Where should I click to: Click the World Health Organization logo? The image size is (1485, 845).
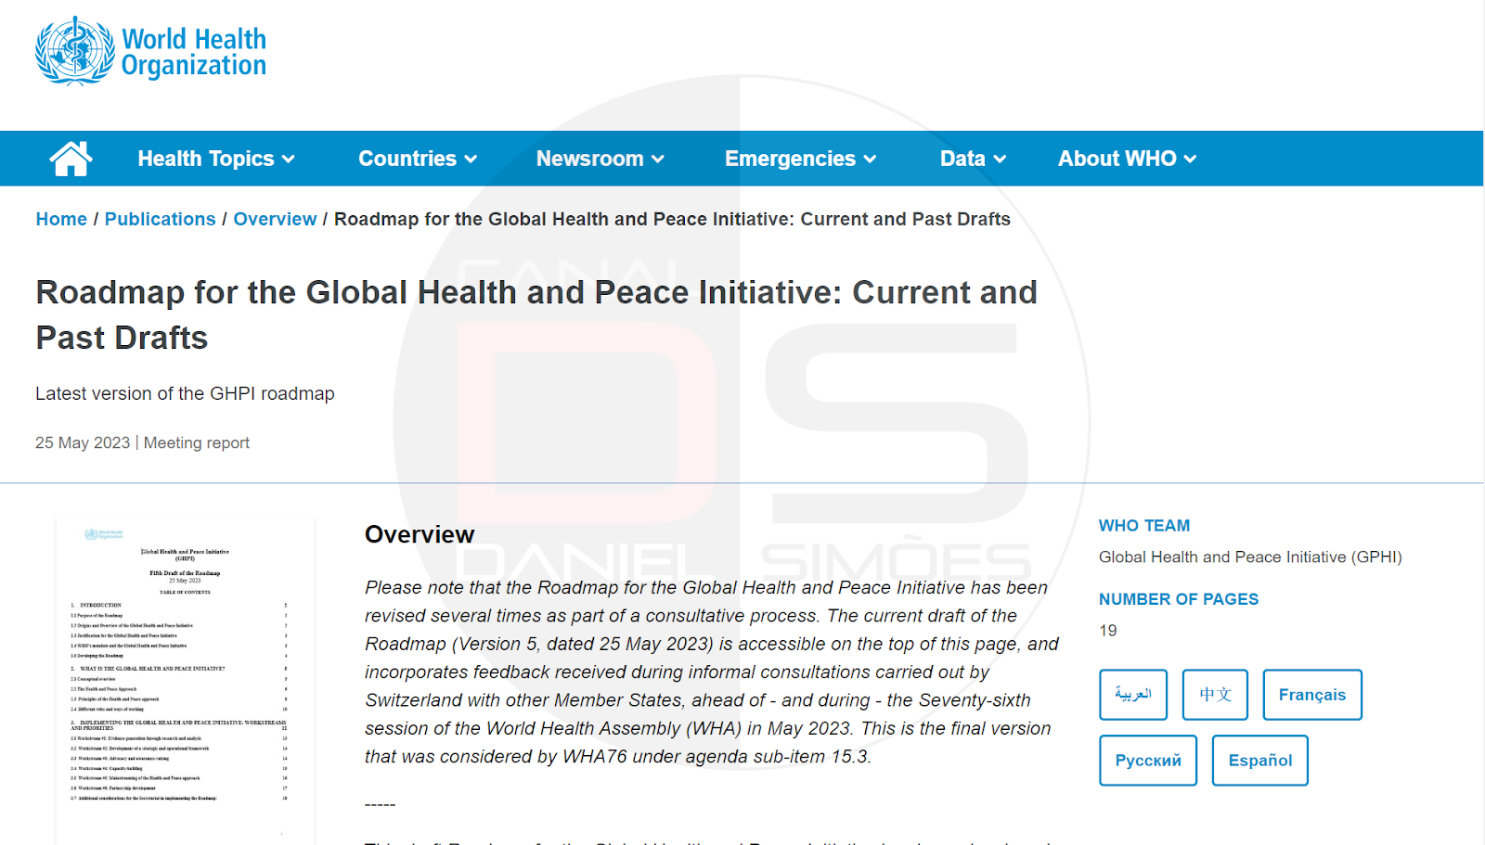tap(150, 52)
